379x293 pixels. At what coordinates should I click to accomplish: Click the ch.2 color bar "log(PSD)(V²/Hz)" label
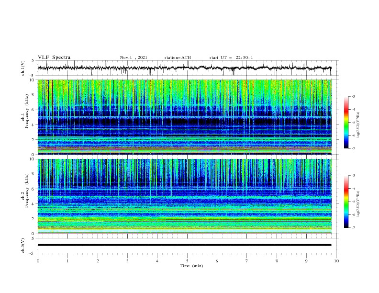(358, 203)
